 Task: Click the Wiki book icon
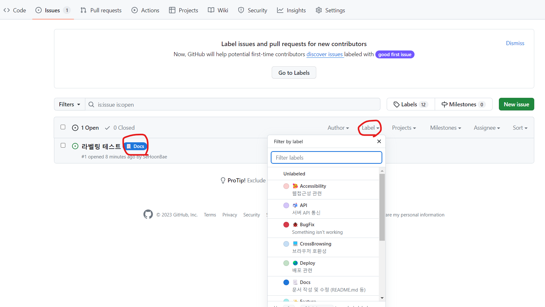tap(211, 10)
